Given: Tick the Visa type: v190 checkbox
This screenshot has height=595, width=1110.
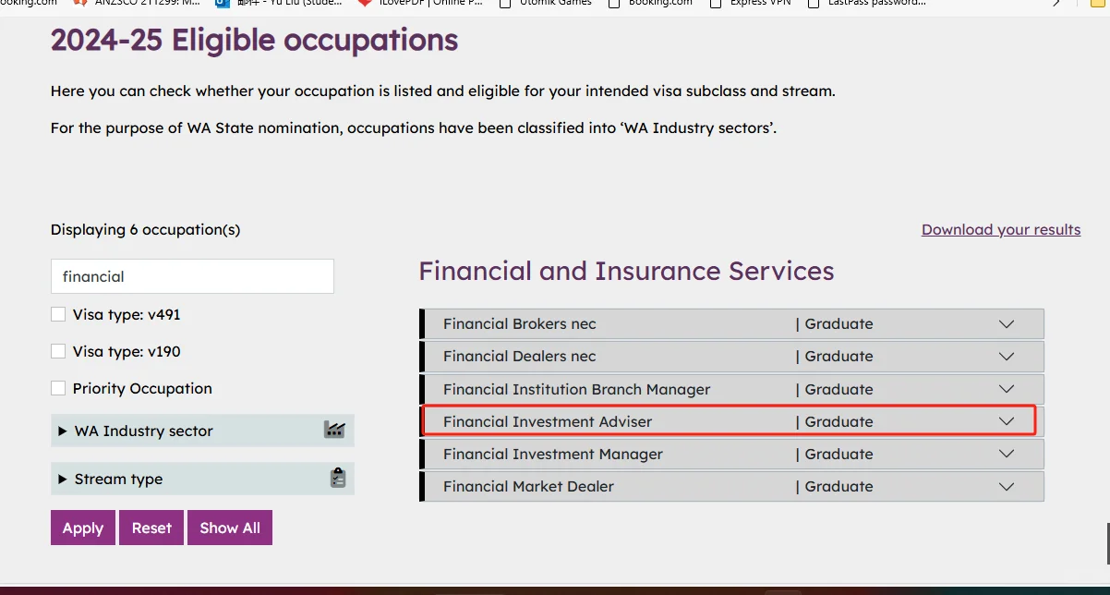Looking at the screenshot, I should click(58, 351).
